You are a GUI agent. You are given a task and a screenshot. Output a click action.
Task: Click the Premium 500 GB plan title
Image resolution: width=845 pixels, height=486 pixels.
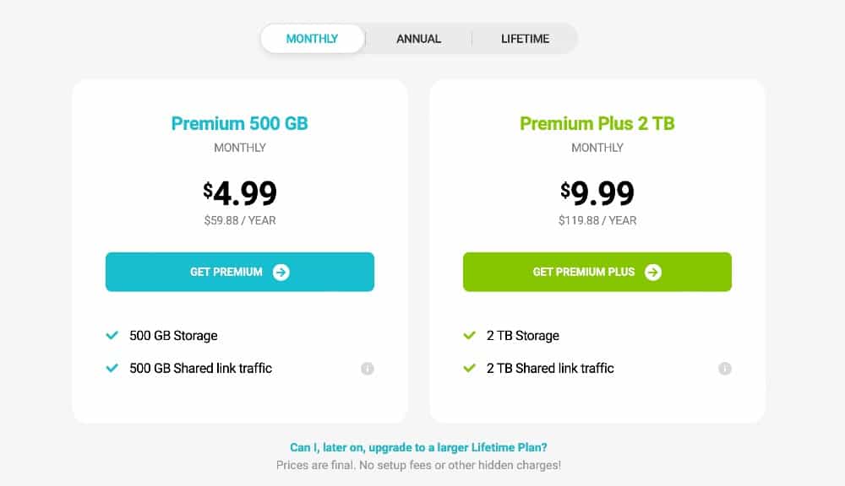[x=239, y=124]
